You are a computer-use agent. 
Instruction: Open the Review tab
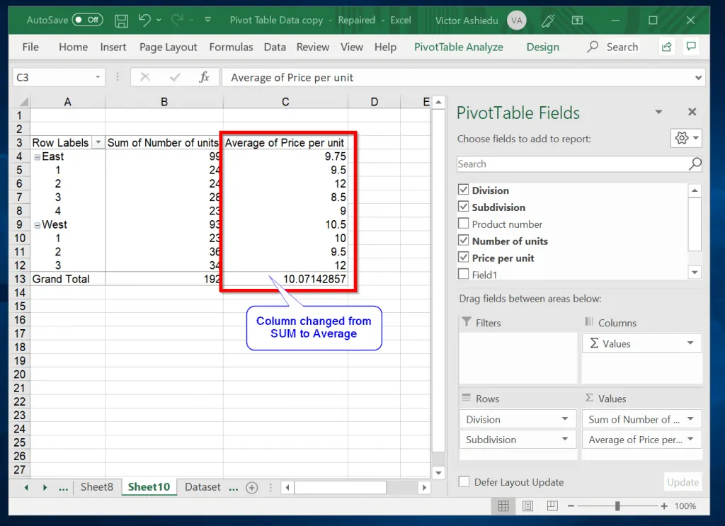313,47
